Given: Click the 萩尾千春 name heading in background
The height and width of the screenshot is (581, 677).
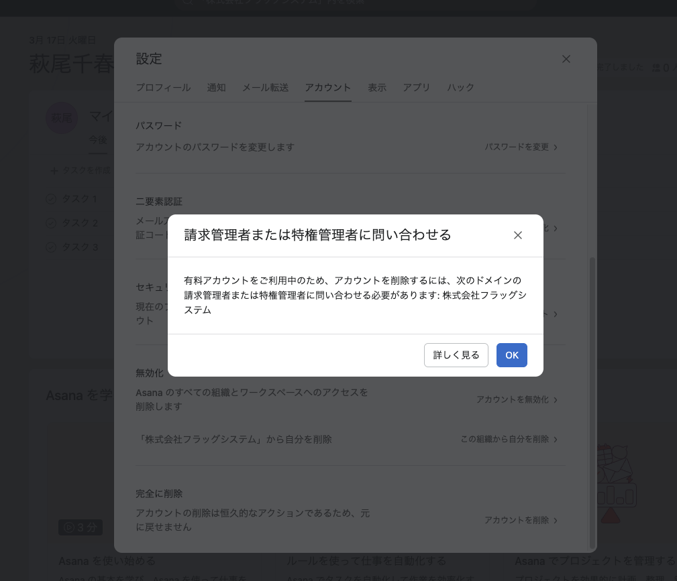Looking at the screenshot, I should (71, 64).
